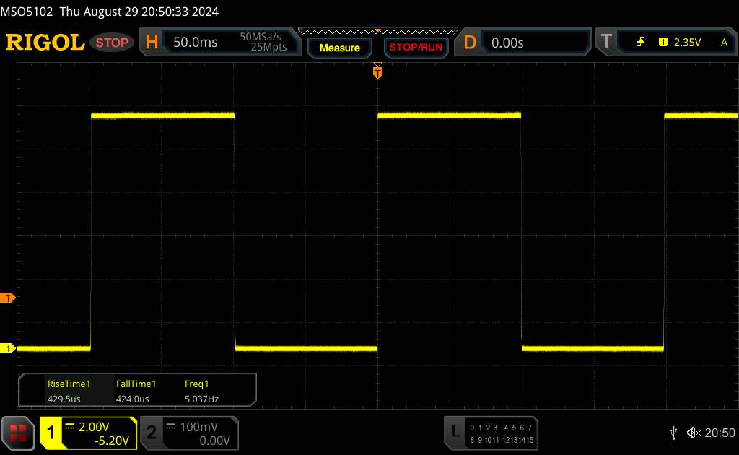This screenshot has width=739, height=455.
Task: Select the trigger source channel 1 badge
Action: tap(663, 42)
